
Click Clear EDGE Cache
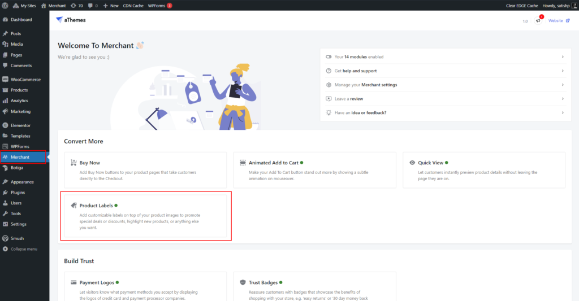[x=522, y=6]
